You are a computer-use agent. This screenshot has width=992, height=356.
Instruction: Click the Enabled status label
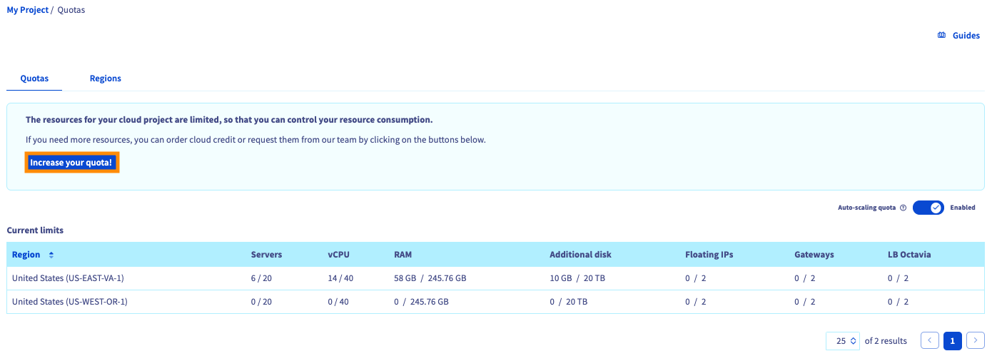click(x=963, y=208)
